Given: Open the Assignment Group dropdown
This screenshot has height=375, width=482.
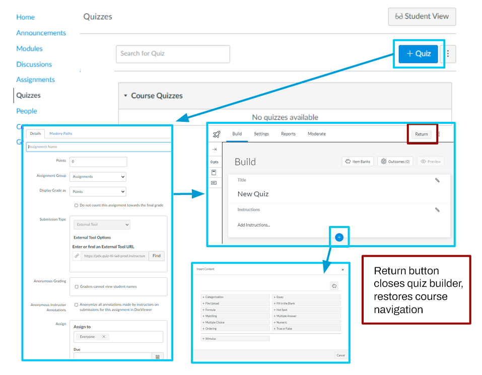Looking at the screenshot, I should (98, 177).
